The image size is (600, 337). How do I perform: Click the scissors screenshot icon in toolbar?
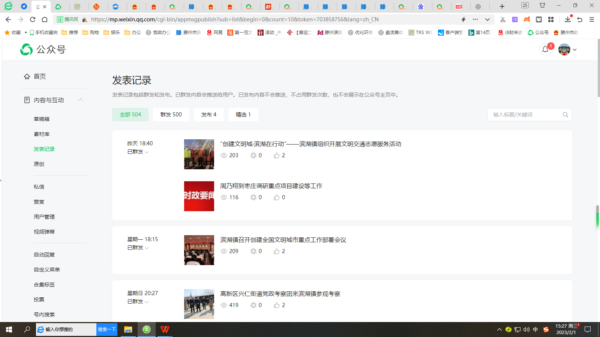coord(502,19)
